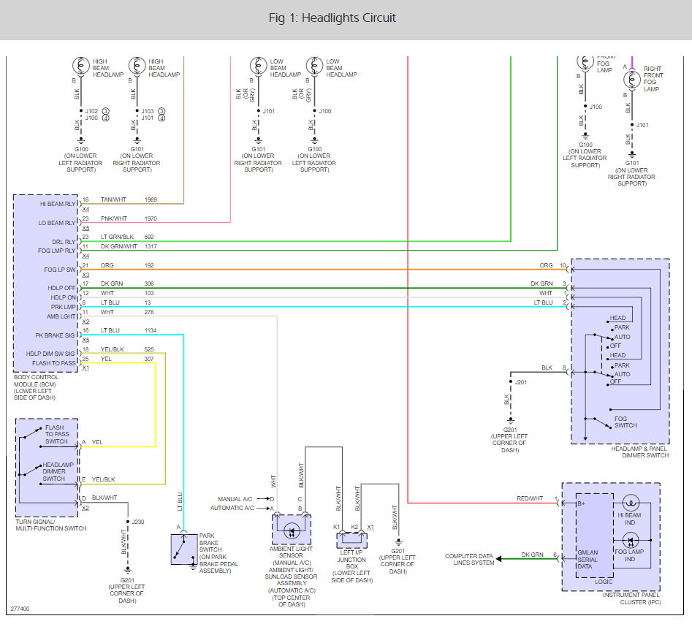The height and width of the screenshot is (624, 692).
Task: Click the left I/P junction box symbol
Action: click(351, 540)
